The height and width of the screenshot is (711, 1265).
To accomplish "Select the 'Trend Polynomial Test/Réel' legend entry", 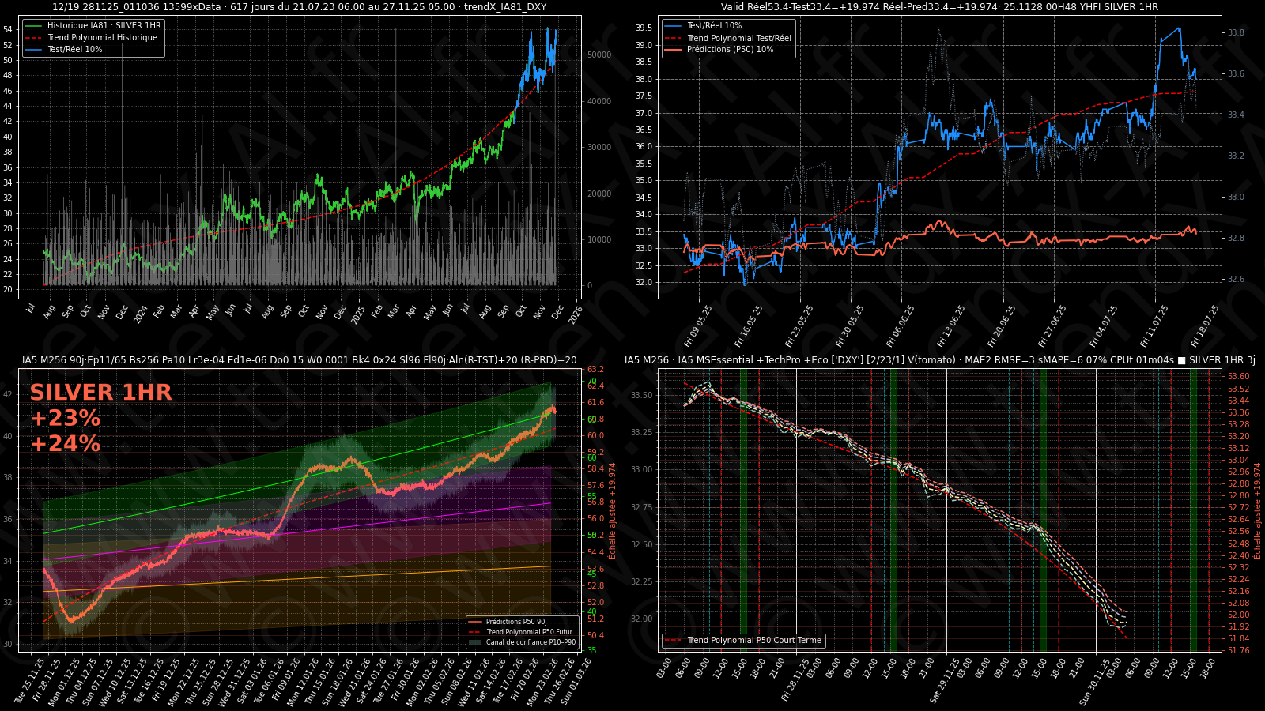I will point(738,38).
